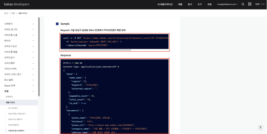Expand the 카카오스토리 chevron

click(33, 46)
